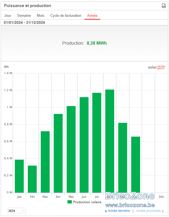Select the Année tab

pos(92,15)
